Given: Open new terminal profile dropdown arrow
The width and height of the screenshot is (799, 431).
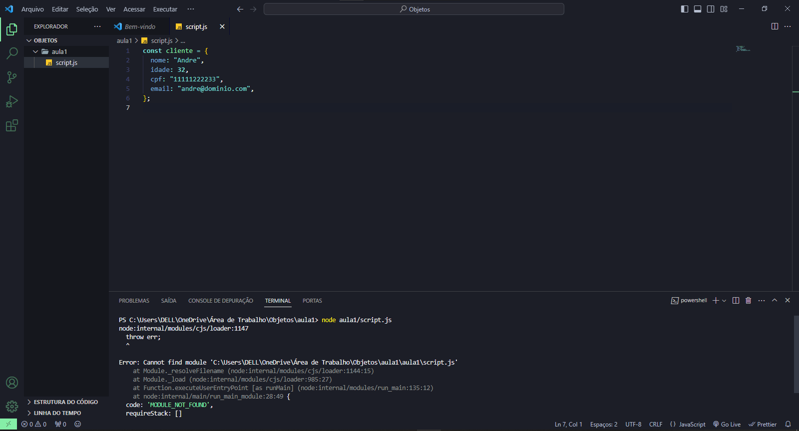Looking at the screenshot, I should [x=724, y=300].
